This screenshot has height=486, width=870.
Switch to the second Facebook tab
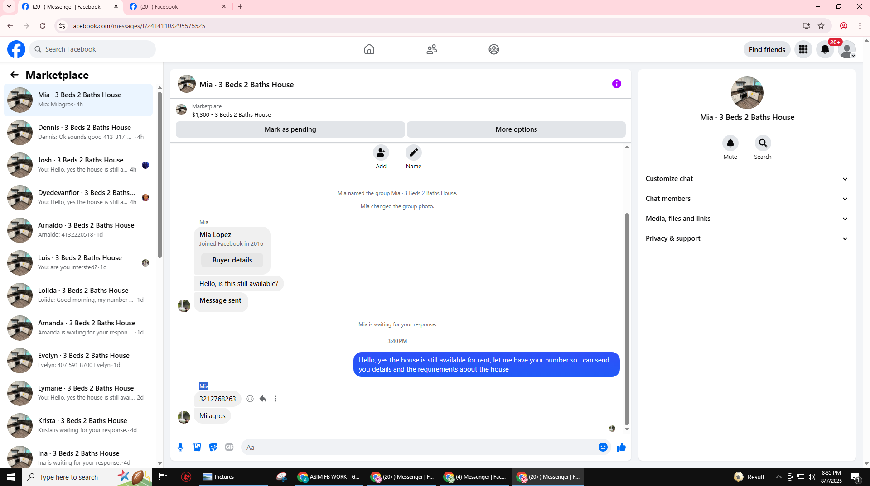coord(178,6)
